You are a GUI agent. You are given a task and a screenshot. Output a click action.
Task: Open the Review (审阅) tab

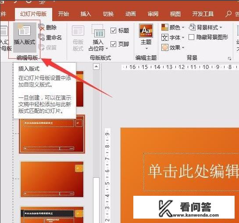(153, 14)
